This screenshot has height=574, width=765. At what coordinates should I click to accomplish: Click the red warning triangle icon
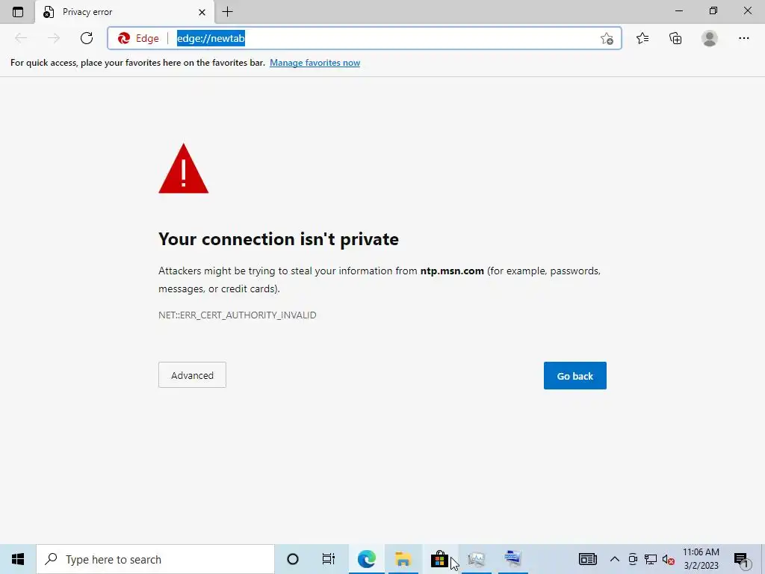coord(184,169)
